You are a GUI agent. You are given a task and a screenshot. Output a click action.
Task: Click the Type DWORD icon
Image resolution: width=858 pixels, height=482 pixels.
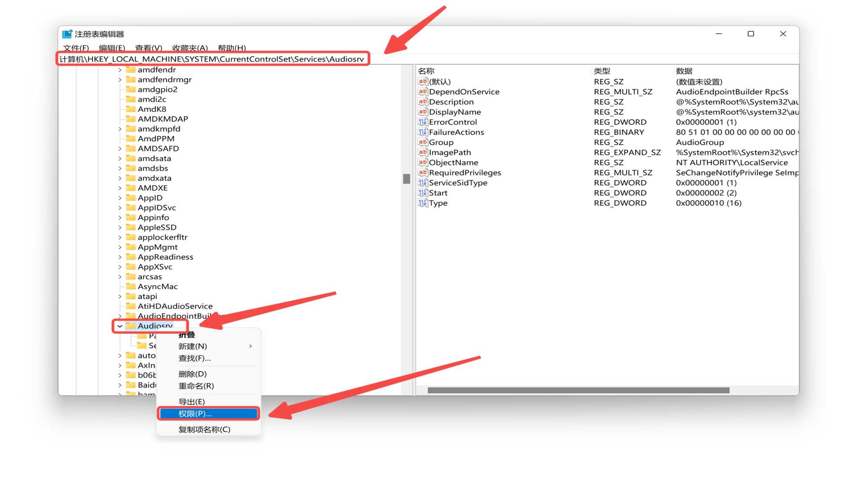(x=423, y=203)
